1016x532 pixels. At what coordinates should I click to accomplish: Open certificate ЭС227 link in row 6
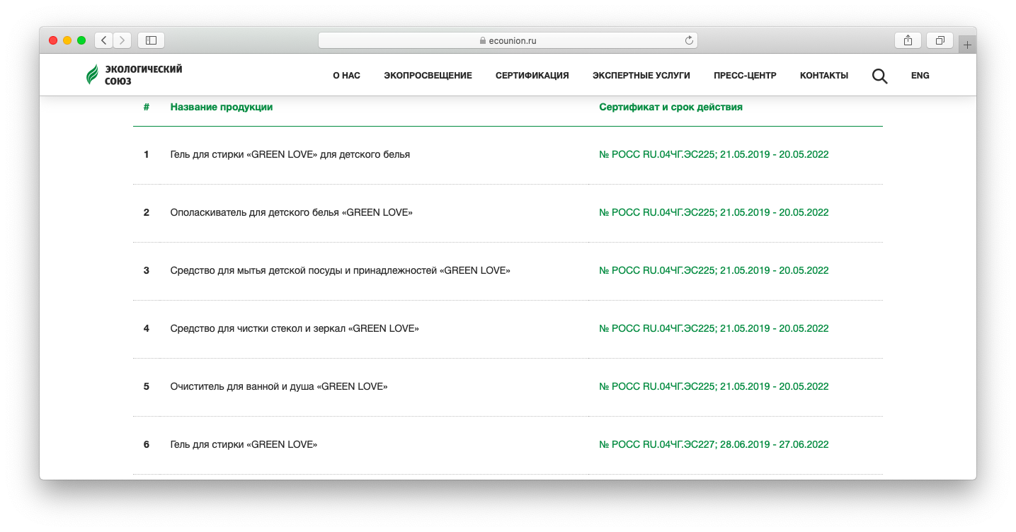click(714, 444)
